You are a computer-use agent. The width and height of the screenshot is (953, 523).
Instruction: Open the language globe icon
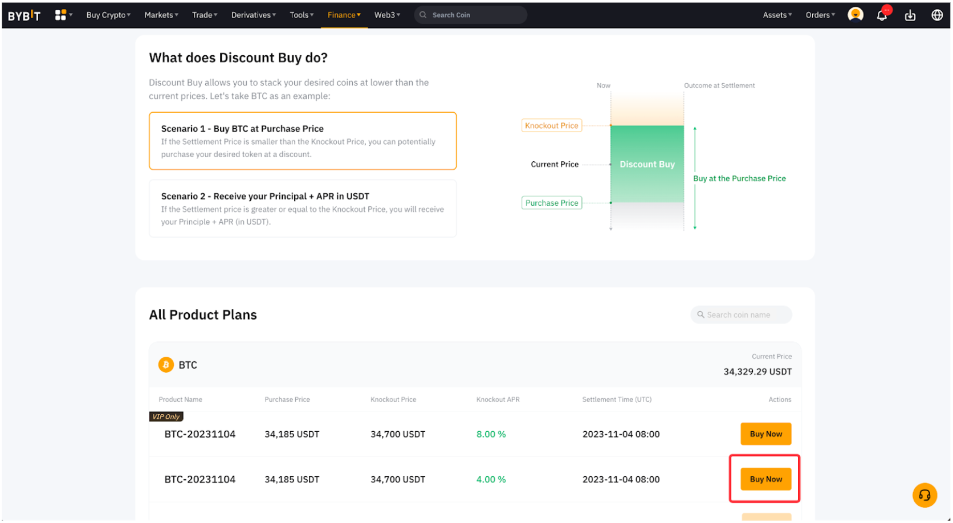pos(936,15)
